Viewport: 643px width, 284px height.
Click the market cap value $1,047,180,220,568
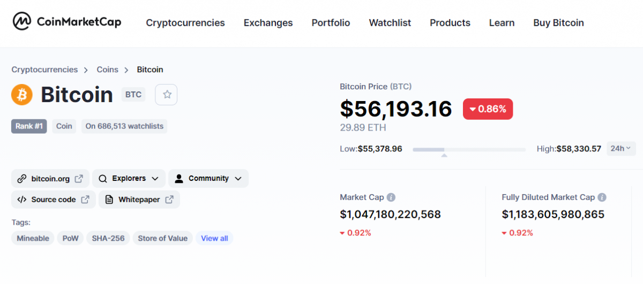(x=390, y=214)
